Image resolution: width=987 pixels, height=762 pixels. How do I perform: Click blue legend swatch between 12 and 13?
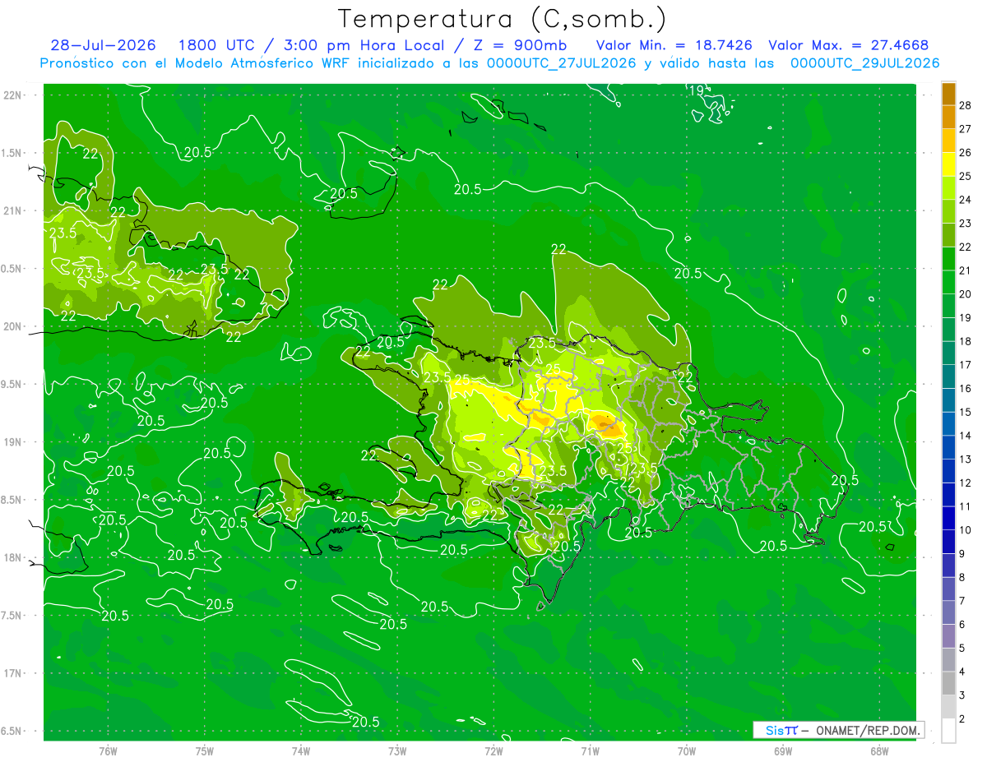(948, 471)
